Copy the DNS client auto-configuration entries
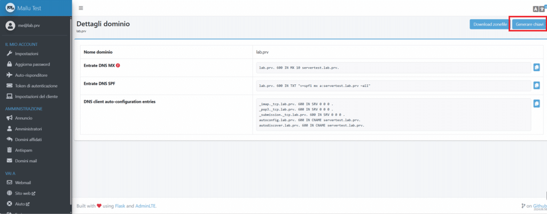 536,103
